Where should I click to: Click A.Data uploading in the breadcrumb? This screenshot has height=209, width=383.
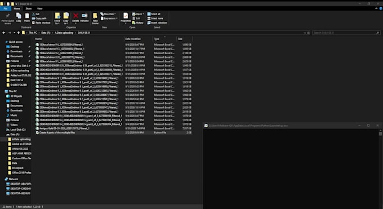point(64,33)
